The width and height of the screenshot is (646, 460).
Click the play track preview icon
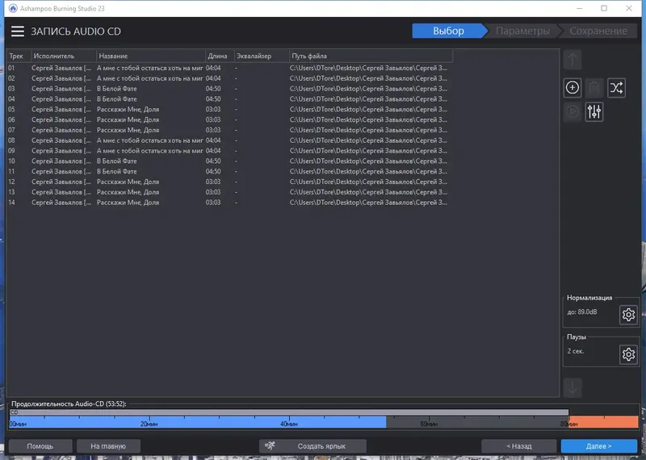573,111
